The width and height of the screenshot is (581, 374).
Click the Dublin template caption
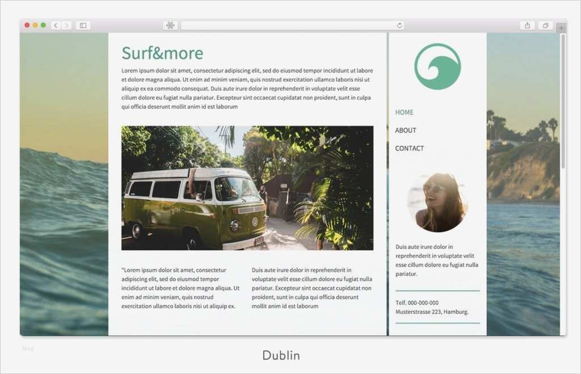click(281, 355)
